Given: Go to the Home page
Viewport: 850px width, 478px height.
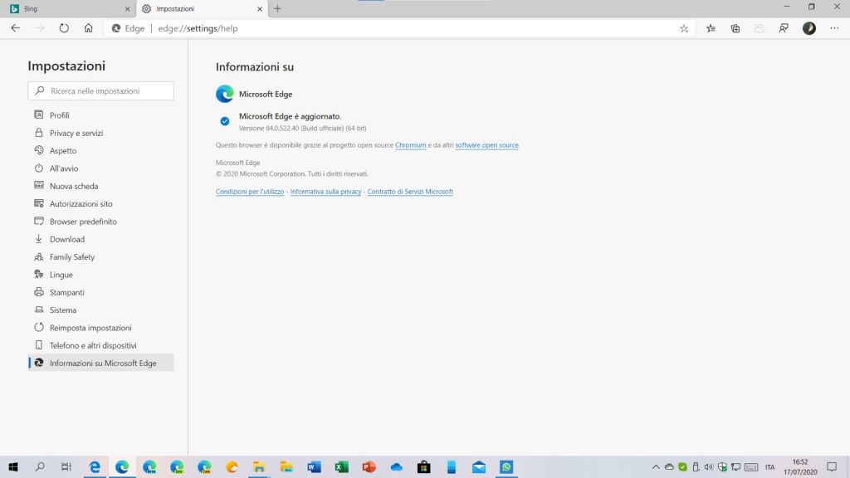Looking at the screenshot, I should pyautogui.click(x=88, y=28).
